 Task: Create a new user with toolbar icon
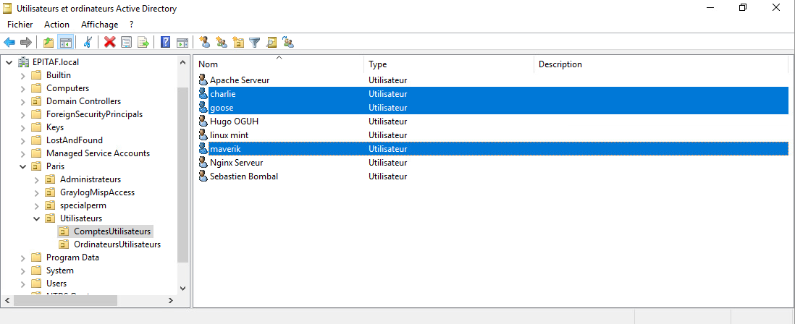(205, 42)
